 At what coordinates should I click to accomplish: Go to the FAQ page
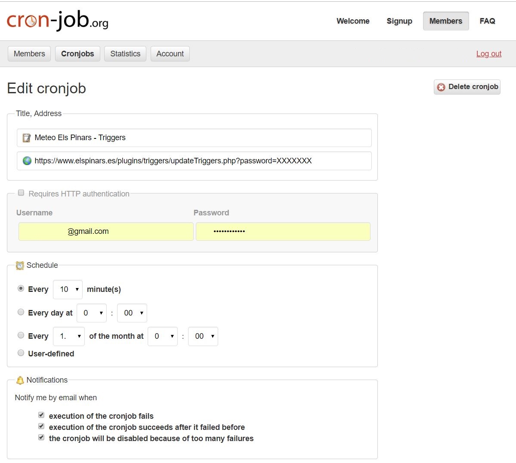[x=487, y=21]
